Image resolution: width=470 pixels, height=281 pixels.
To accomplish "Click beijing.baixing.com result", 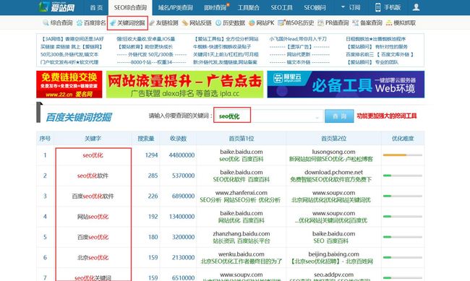I will pyautogui.click(x=333, y=254).
